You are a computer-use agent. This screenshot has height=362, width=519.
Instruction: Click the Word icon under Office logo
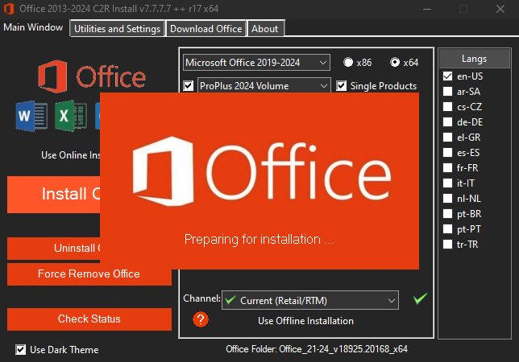[x=31, y=116]
